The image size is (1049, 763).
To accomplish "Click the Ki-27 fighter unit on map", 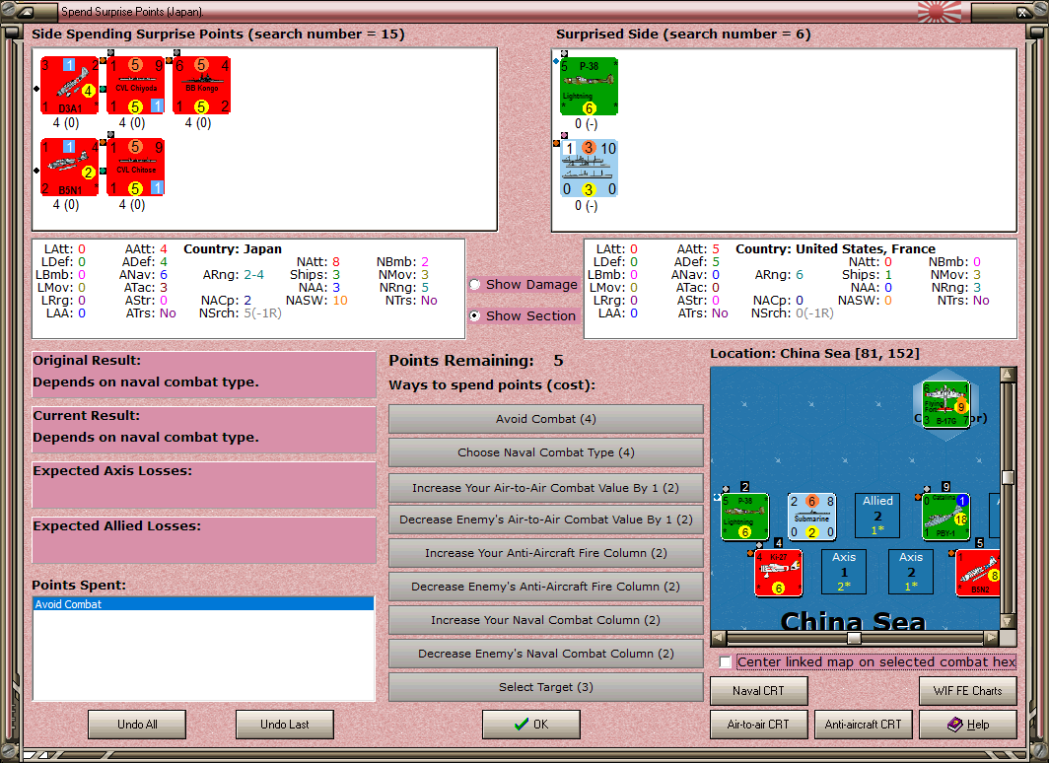I will (x=778, y=573).
